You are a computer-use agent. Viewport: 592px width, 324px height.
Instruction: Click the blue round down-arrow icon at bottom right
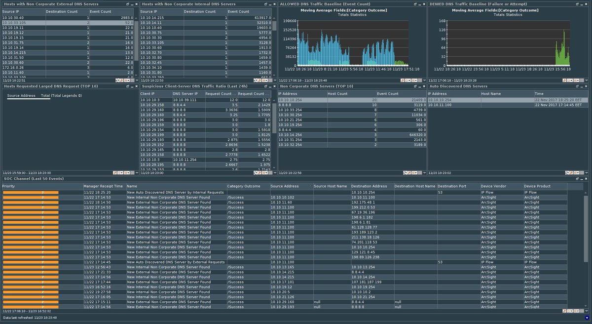click(x=587, y=318)
